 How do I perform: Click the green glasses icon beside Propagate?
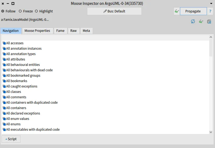pos(176,11)
